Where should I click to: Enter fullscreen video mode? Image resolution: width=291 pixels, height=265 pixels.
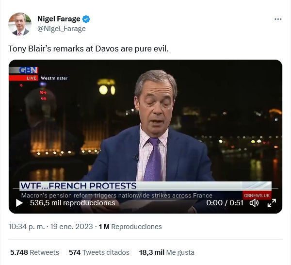pyautogui.click(x=271, y=203)
